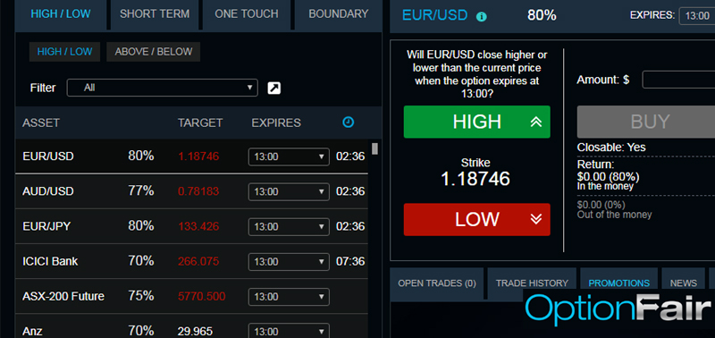The height and width of the screenshot is (338, 715).
Task: Switch to the SHORT TERM tab
Action: pos(155,13)
